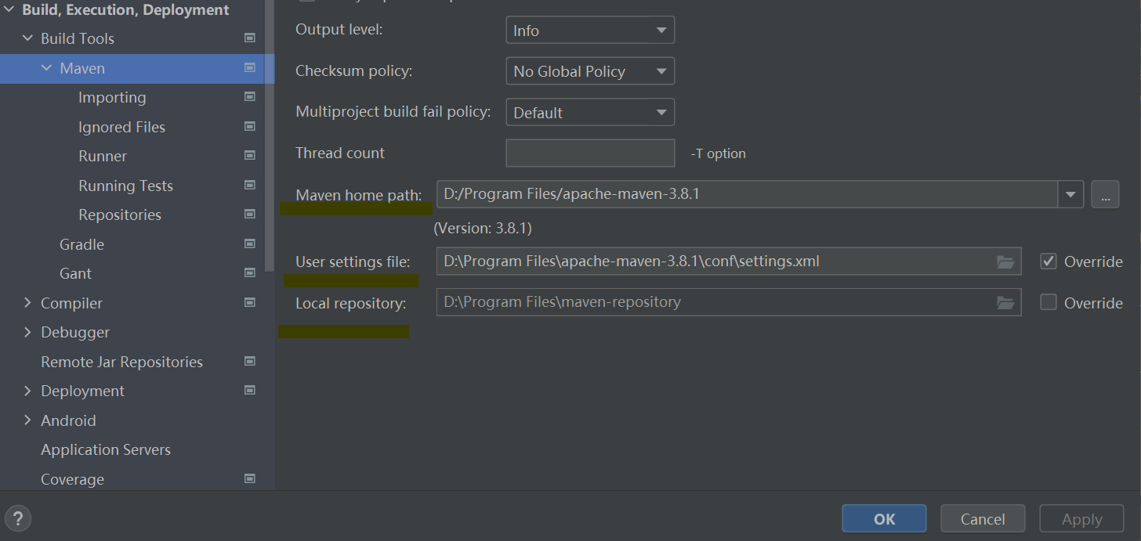The image size is (1141, 541).
Task: Select Gant settings page
Action: pyautogui.click(x=75, y=273)
